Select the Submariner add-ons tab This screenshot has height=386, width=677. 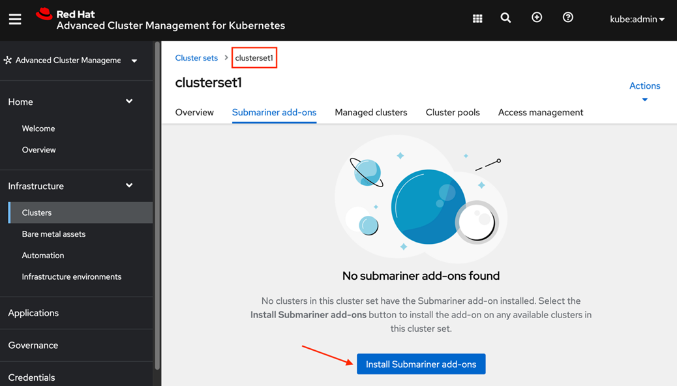(x=274, y=112)
